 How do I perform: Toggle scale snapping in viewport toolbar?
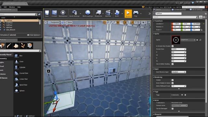[x=132, y=22]
